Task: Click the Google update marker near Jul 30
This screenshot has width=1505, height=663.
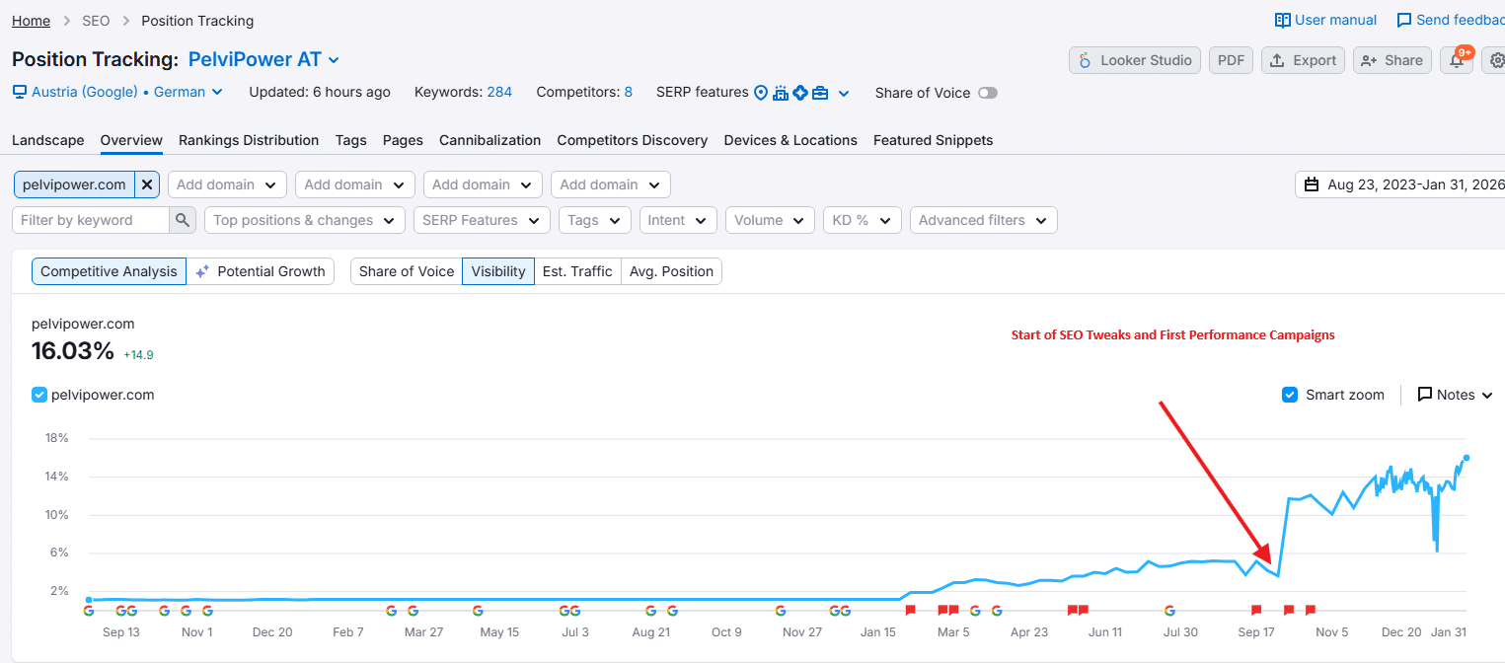Action: point(1169,611)
